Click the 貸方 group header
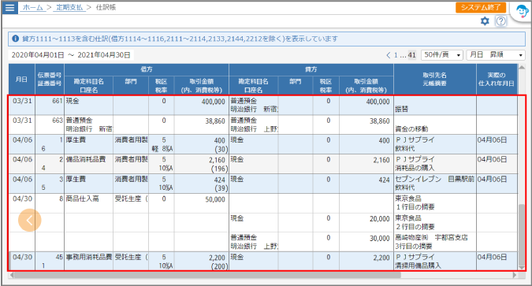Viewport: 532px width, 286px height. pyautogui.click(x=311, y=69)
